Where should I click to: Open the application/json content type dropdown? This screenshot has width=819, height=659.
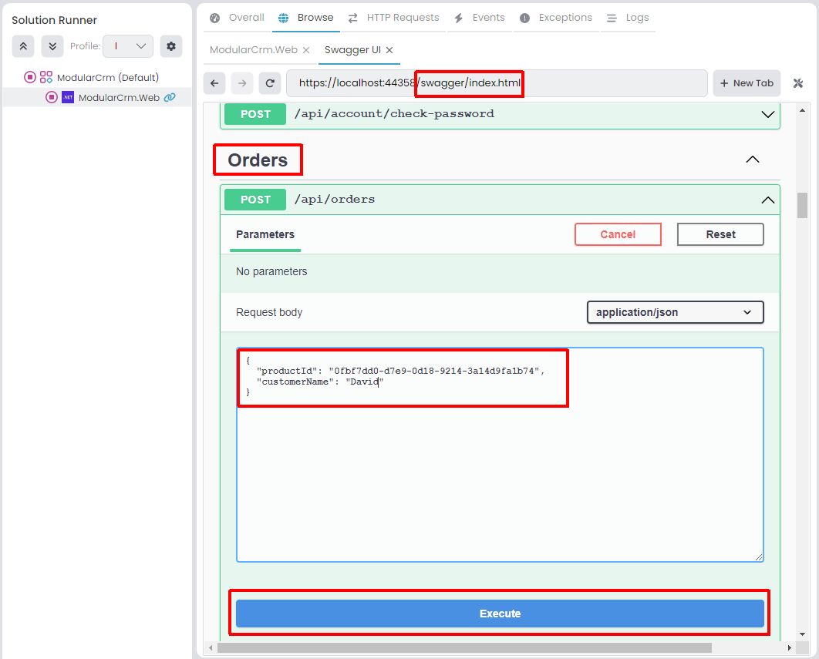click(675, 312)
